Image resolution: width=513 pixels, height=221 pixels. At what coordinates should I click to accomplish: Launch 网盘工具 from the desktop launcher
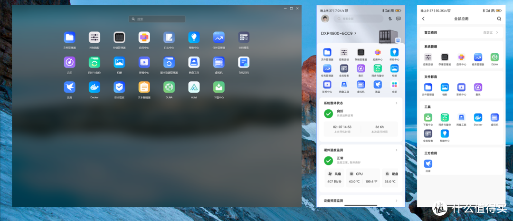[x=194, y=62]
